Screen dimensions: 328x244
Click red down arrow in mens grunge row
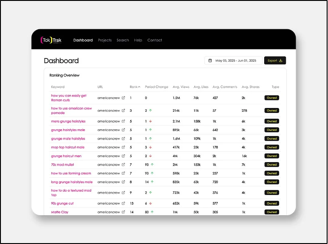[x=151, y=121]
